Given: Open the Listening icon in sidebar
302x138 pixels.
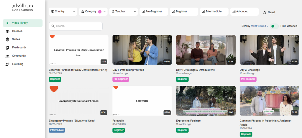Looking at the screenshot, I should [7, 64].
